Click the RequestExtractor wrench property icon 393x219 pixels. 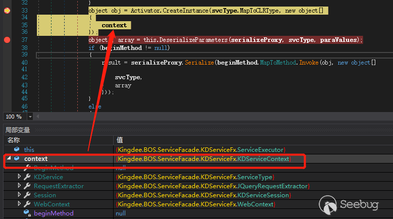[27, 186]
